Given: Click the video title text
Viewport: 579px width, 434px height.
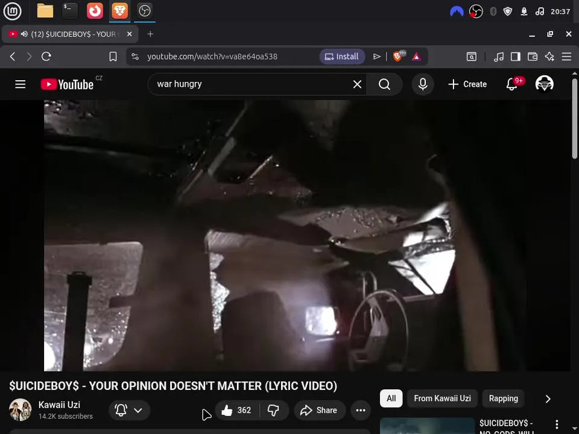Looking at the screenshot, I should [x=173, y=386].
